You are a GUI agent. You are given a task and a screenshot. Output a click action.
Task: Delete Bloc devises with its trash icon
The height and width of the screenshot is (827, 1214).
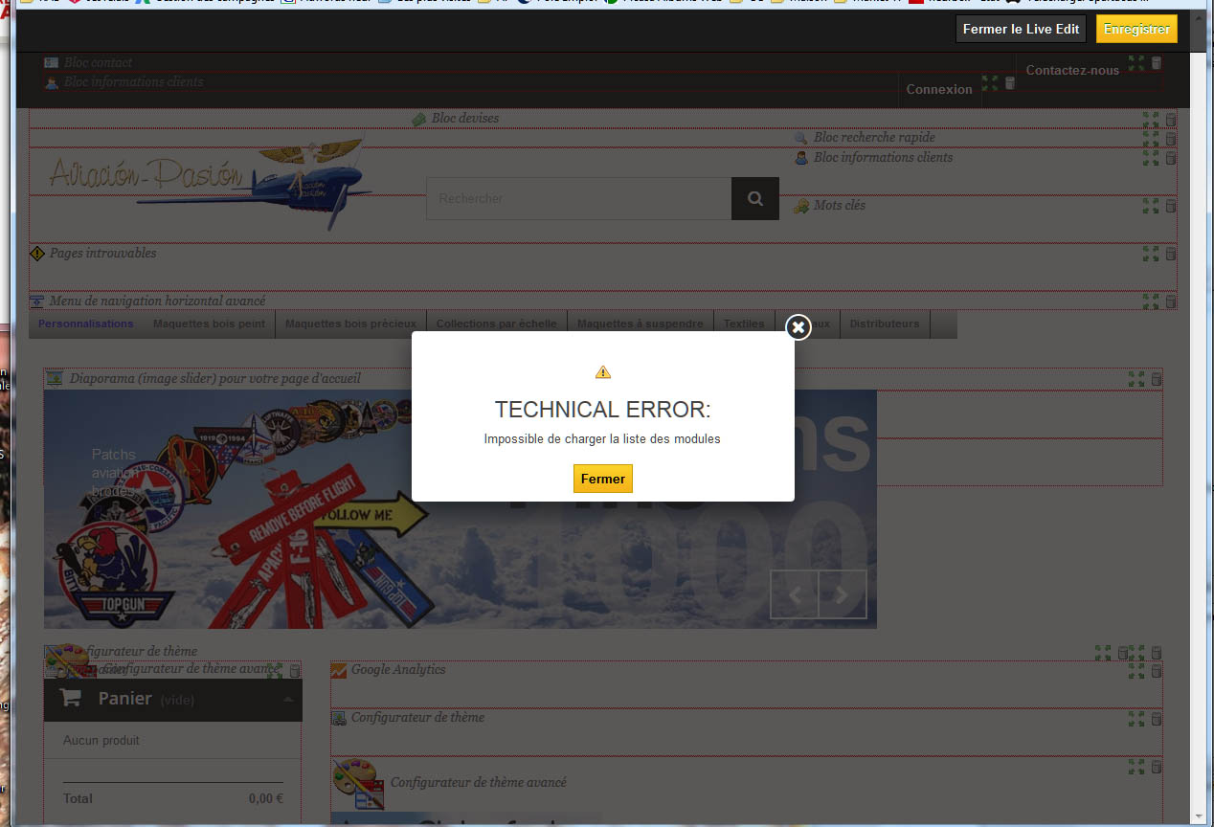pos(1171,120)
